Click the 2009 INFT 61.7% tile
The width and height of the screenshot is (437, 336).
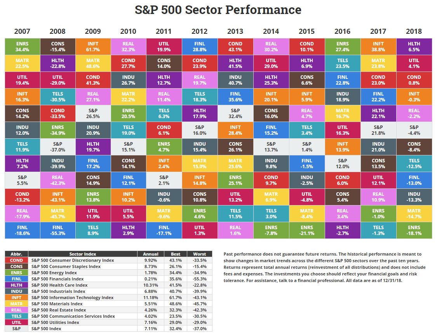point(93,47)
